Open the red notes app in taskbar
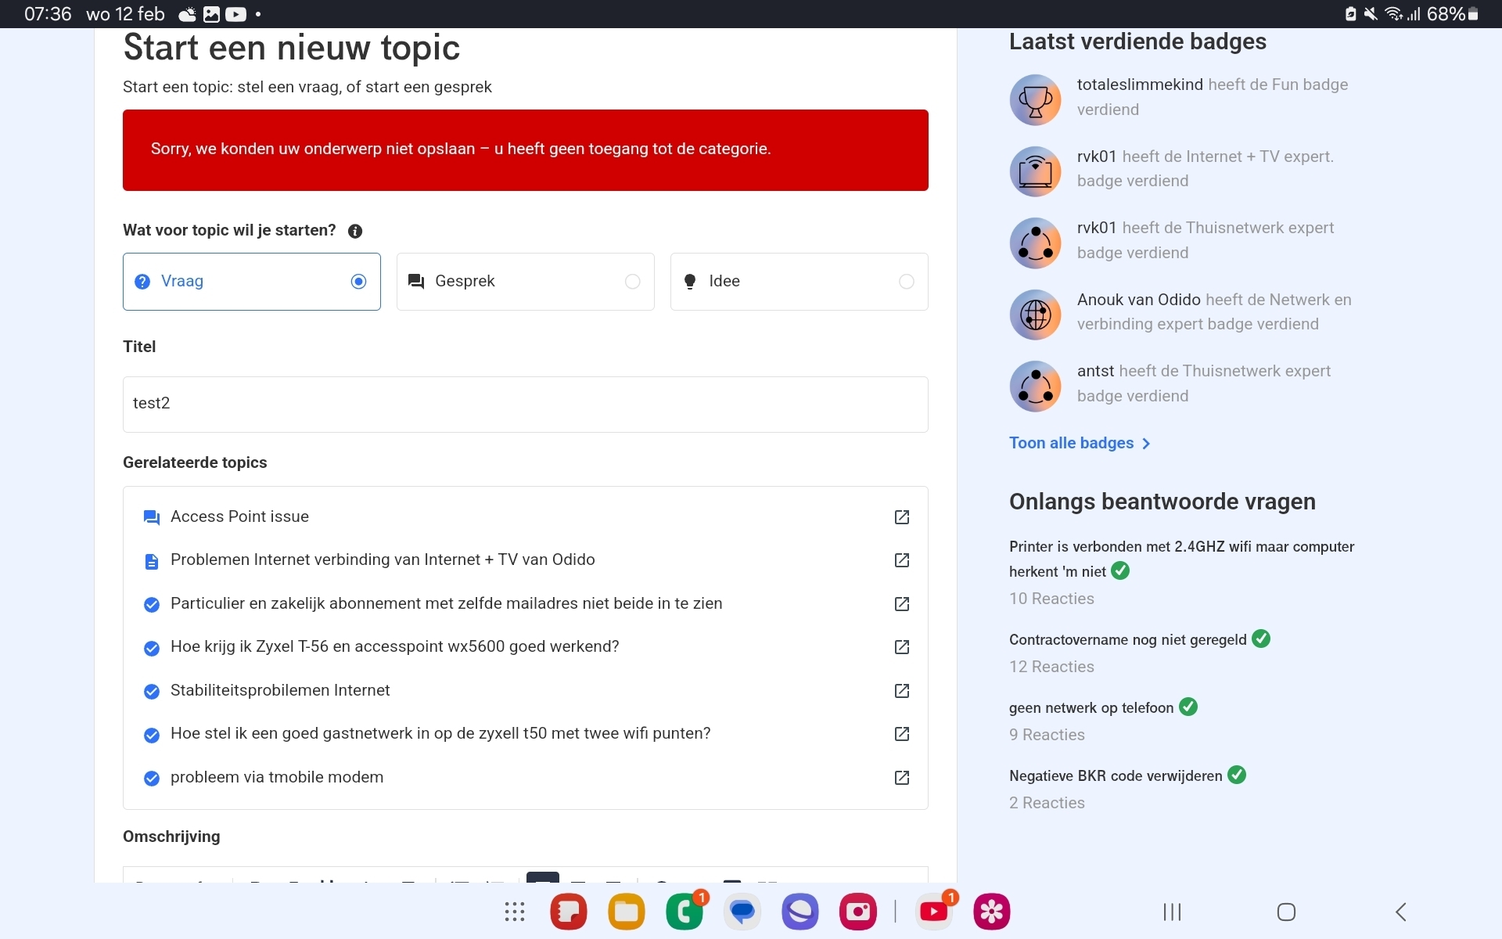The width and height of the screenshot is (1502, 939). click(x=569, y=912)
